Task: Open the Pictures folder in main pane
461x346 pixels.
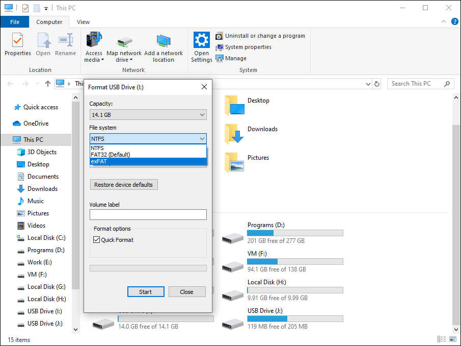Action: 247,163
